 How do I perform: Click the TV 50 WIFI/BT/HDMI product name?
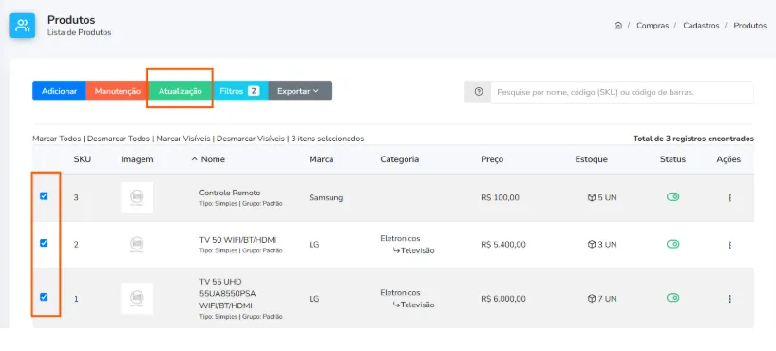tap(237, 240)
